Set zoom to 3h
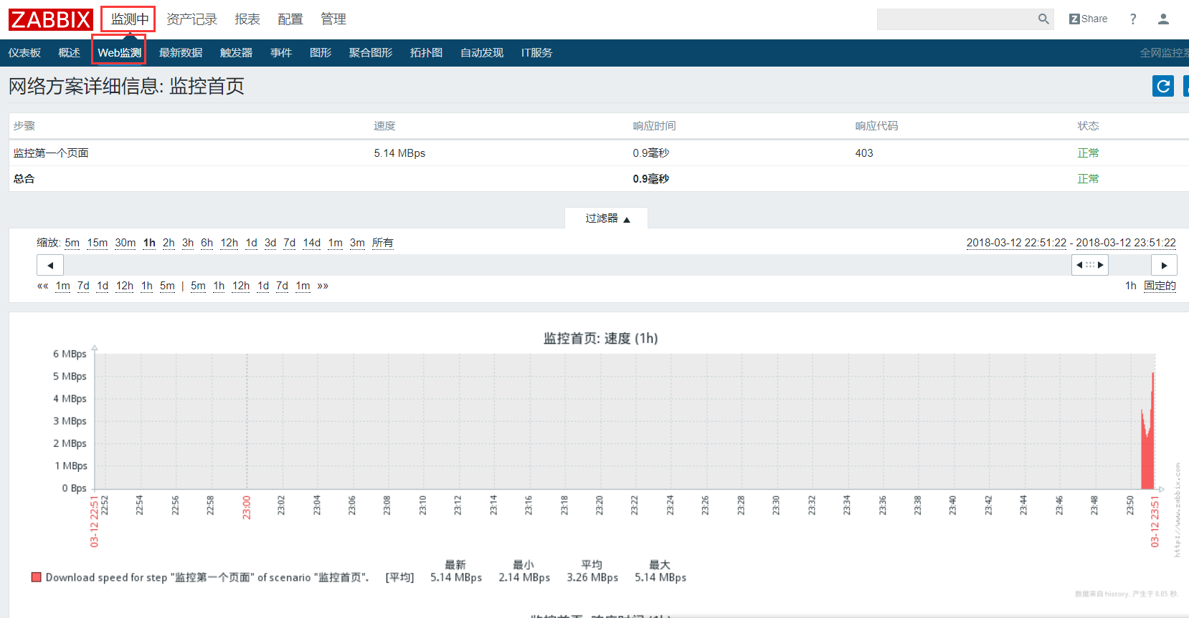The height and width of the screenshot is (618, 1189). 188,243
